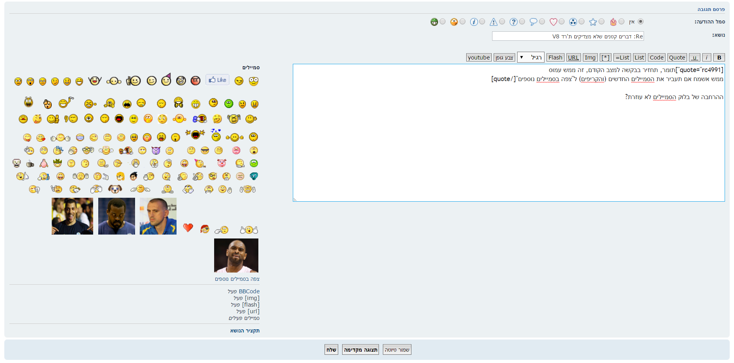This screenshot has width=734, height=363.
Task: Insert the purple devil smiley
Action: (156, 150)
